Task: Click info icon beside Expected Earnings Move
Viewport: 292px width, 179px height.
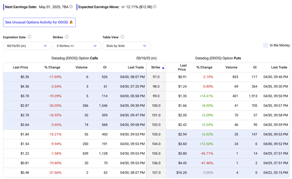Action: [155, 7]
